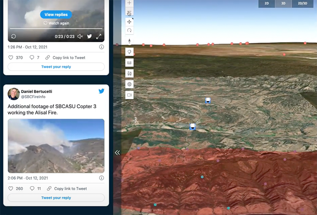
Task: Select the pan navigation tool
Action: [130, 21]
